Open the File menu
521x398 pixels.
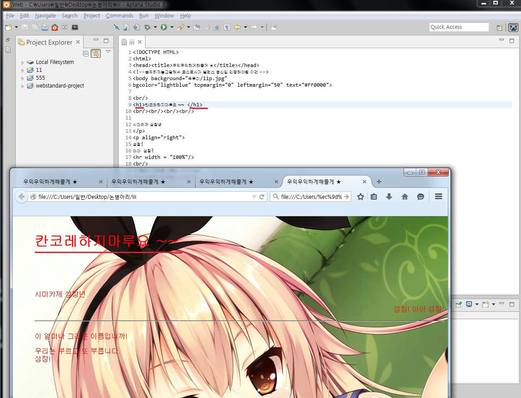(10, 16)
